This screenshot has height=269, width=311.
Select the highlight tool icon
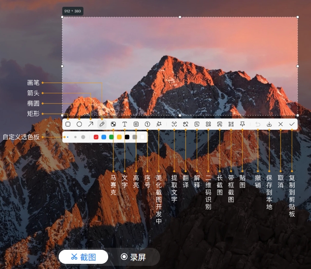(x=136, y=124)
